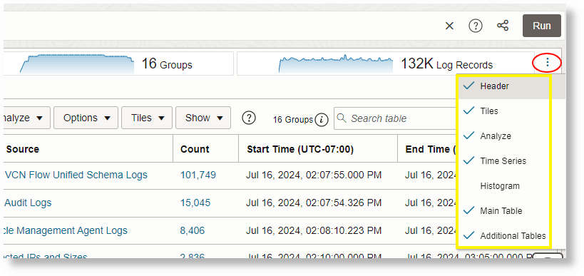Image resolution: width=584 pixels, height=276 pixels.
Task: Run the query with Run button
Action: (x=541, y=26)
